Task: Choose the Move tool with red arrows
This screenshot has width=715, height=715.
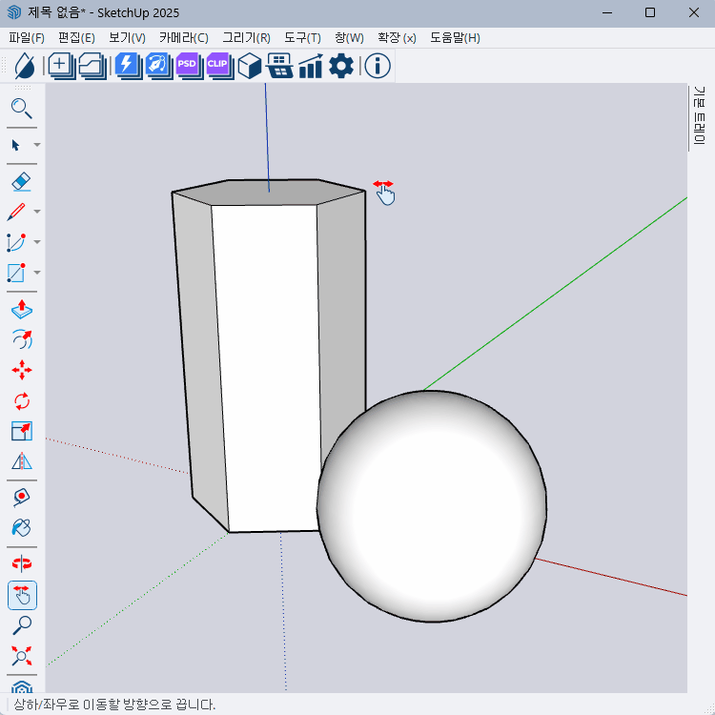Action: [21, 370]
